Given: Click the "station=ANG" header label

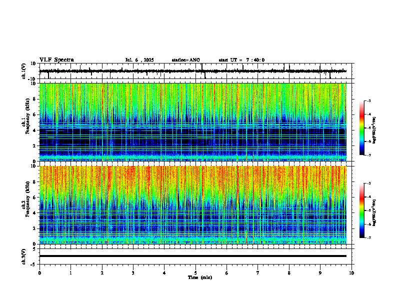Looking at the screenshot, I should (x=185, y=60).
